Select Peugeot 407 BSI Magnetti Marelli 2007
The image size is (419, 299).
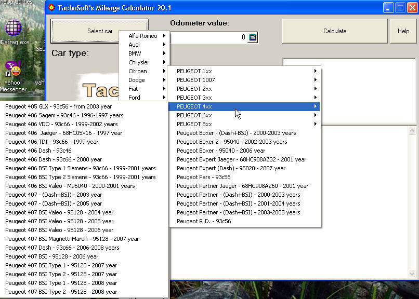click(84, 238)
